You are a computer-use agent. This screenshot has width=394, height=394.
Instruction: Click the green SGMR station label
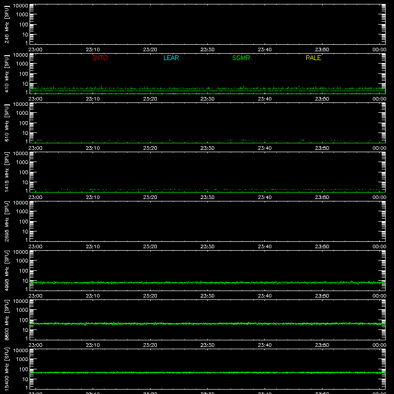241,58
